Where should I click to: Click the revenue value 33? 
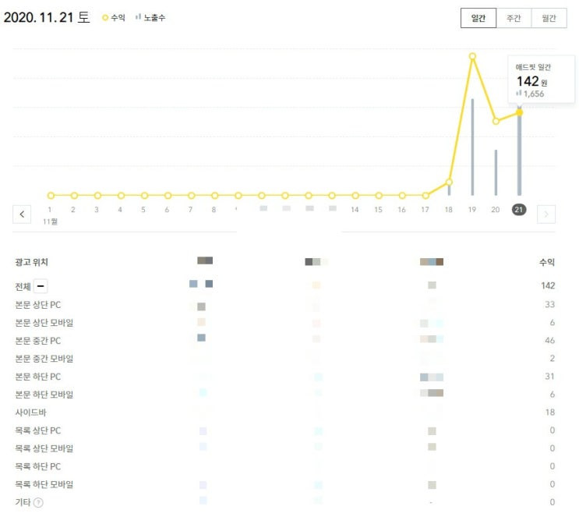pyautogui.click(x=550, y=305)
